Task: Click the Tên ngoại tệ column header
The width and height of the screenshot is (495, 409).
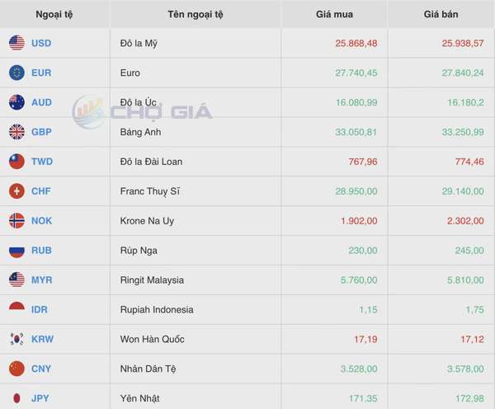Action: [196, 15]
